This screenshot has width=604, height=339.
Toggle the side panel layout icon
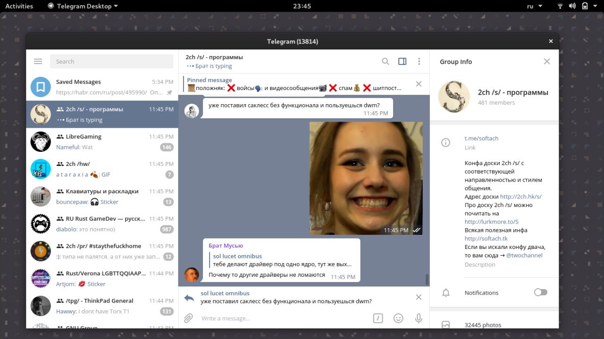[x=403, y=61]
